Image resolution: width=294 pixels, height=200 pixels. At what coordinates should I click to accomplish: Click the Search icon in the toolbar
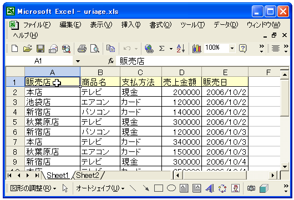(x=66, y=49)
